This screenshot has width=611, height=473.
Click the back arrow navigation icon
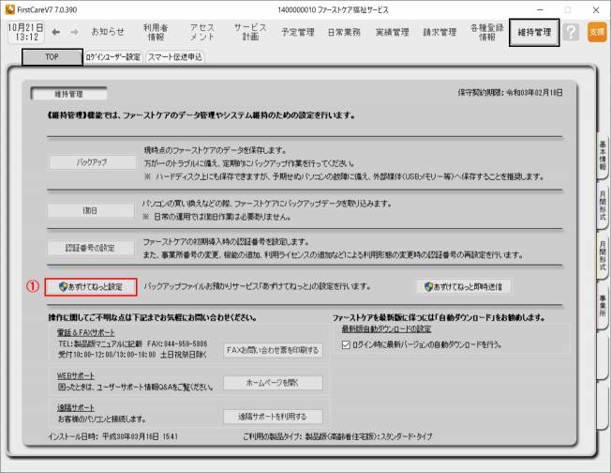point(55,32)
